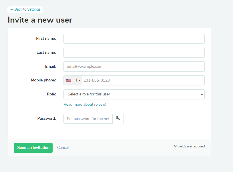The image size is (233, 172).
Task: Click the 'Role:' field label
Action: tap(51, 94)
